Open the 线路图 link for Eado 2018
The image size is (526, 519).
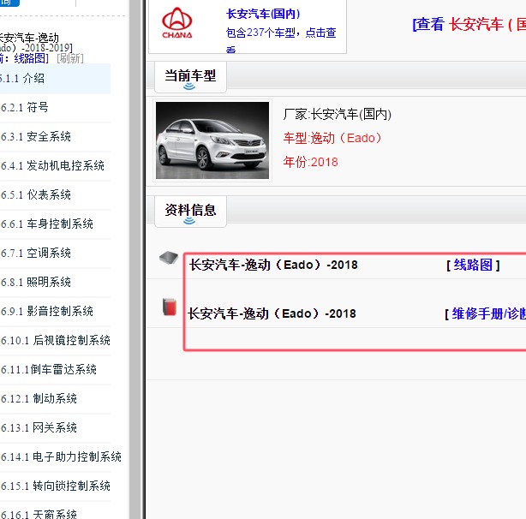[473, 265]
